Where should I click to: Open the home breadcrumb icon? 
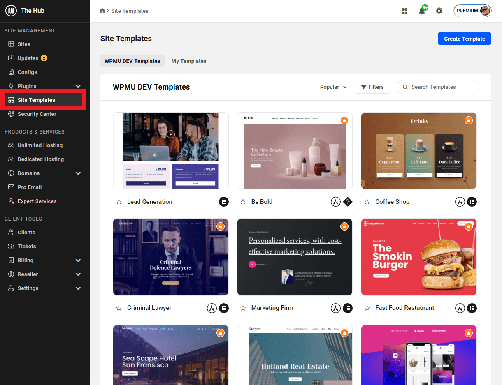pyautogui.click(x=102, y=11)
